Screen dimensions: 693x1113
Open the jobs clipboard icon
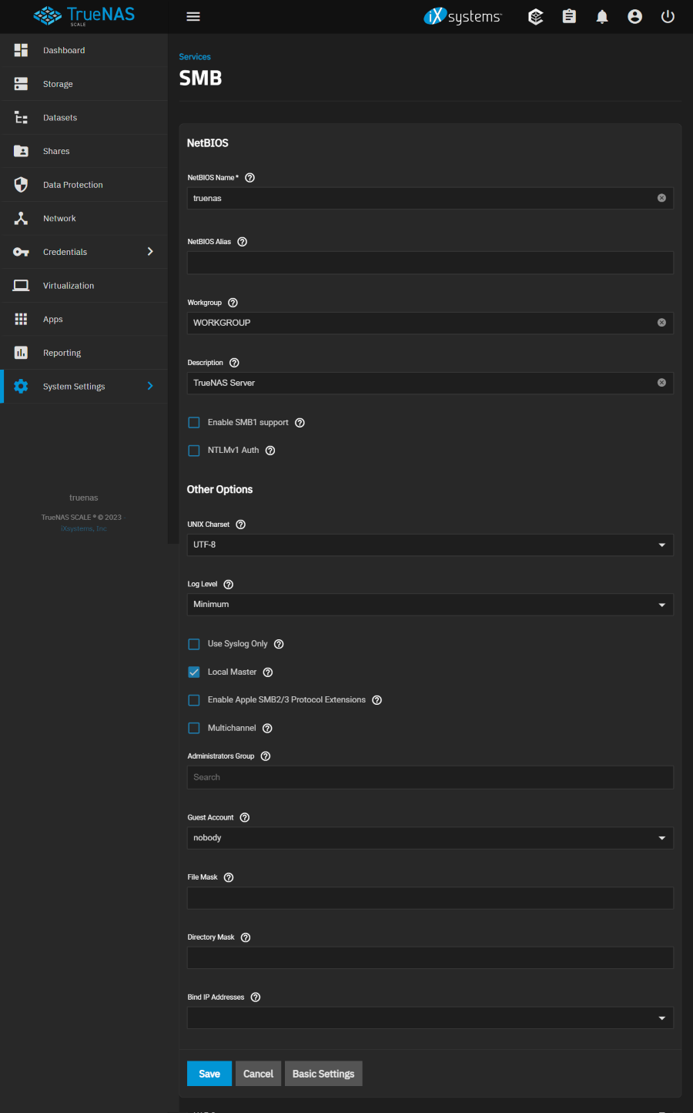pyautogui.click(x=569, y=16)
